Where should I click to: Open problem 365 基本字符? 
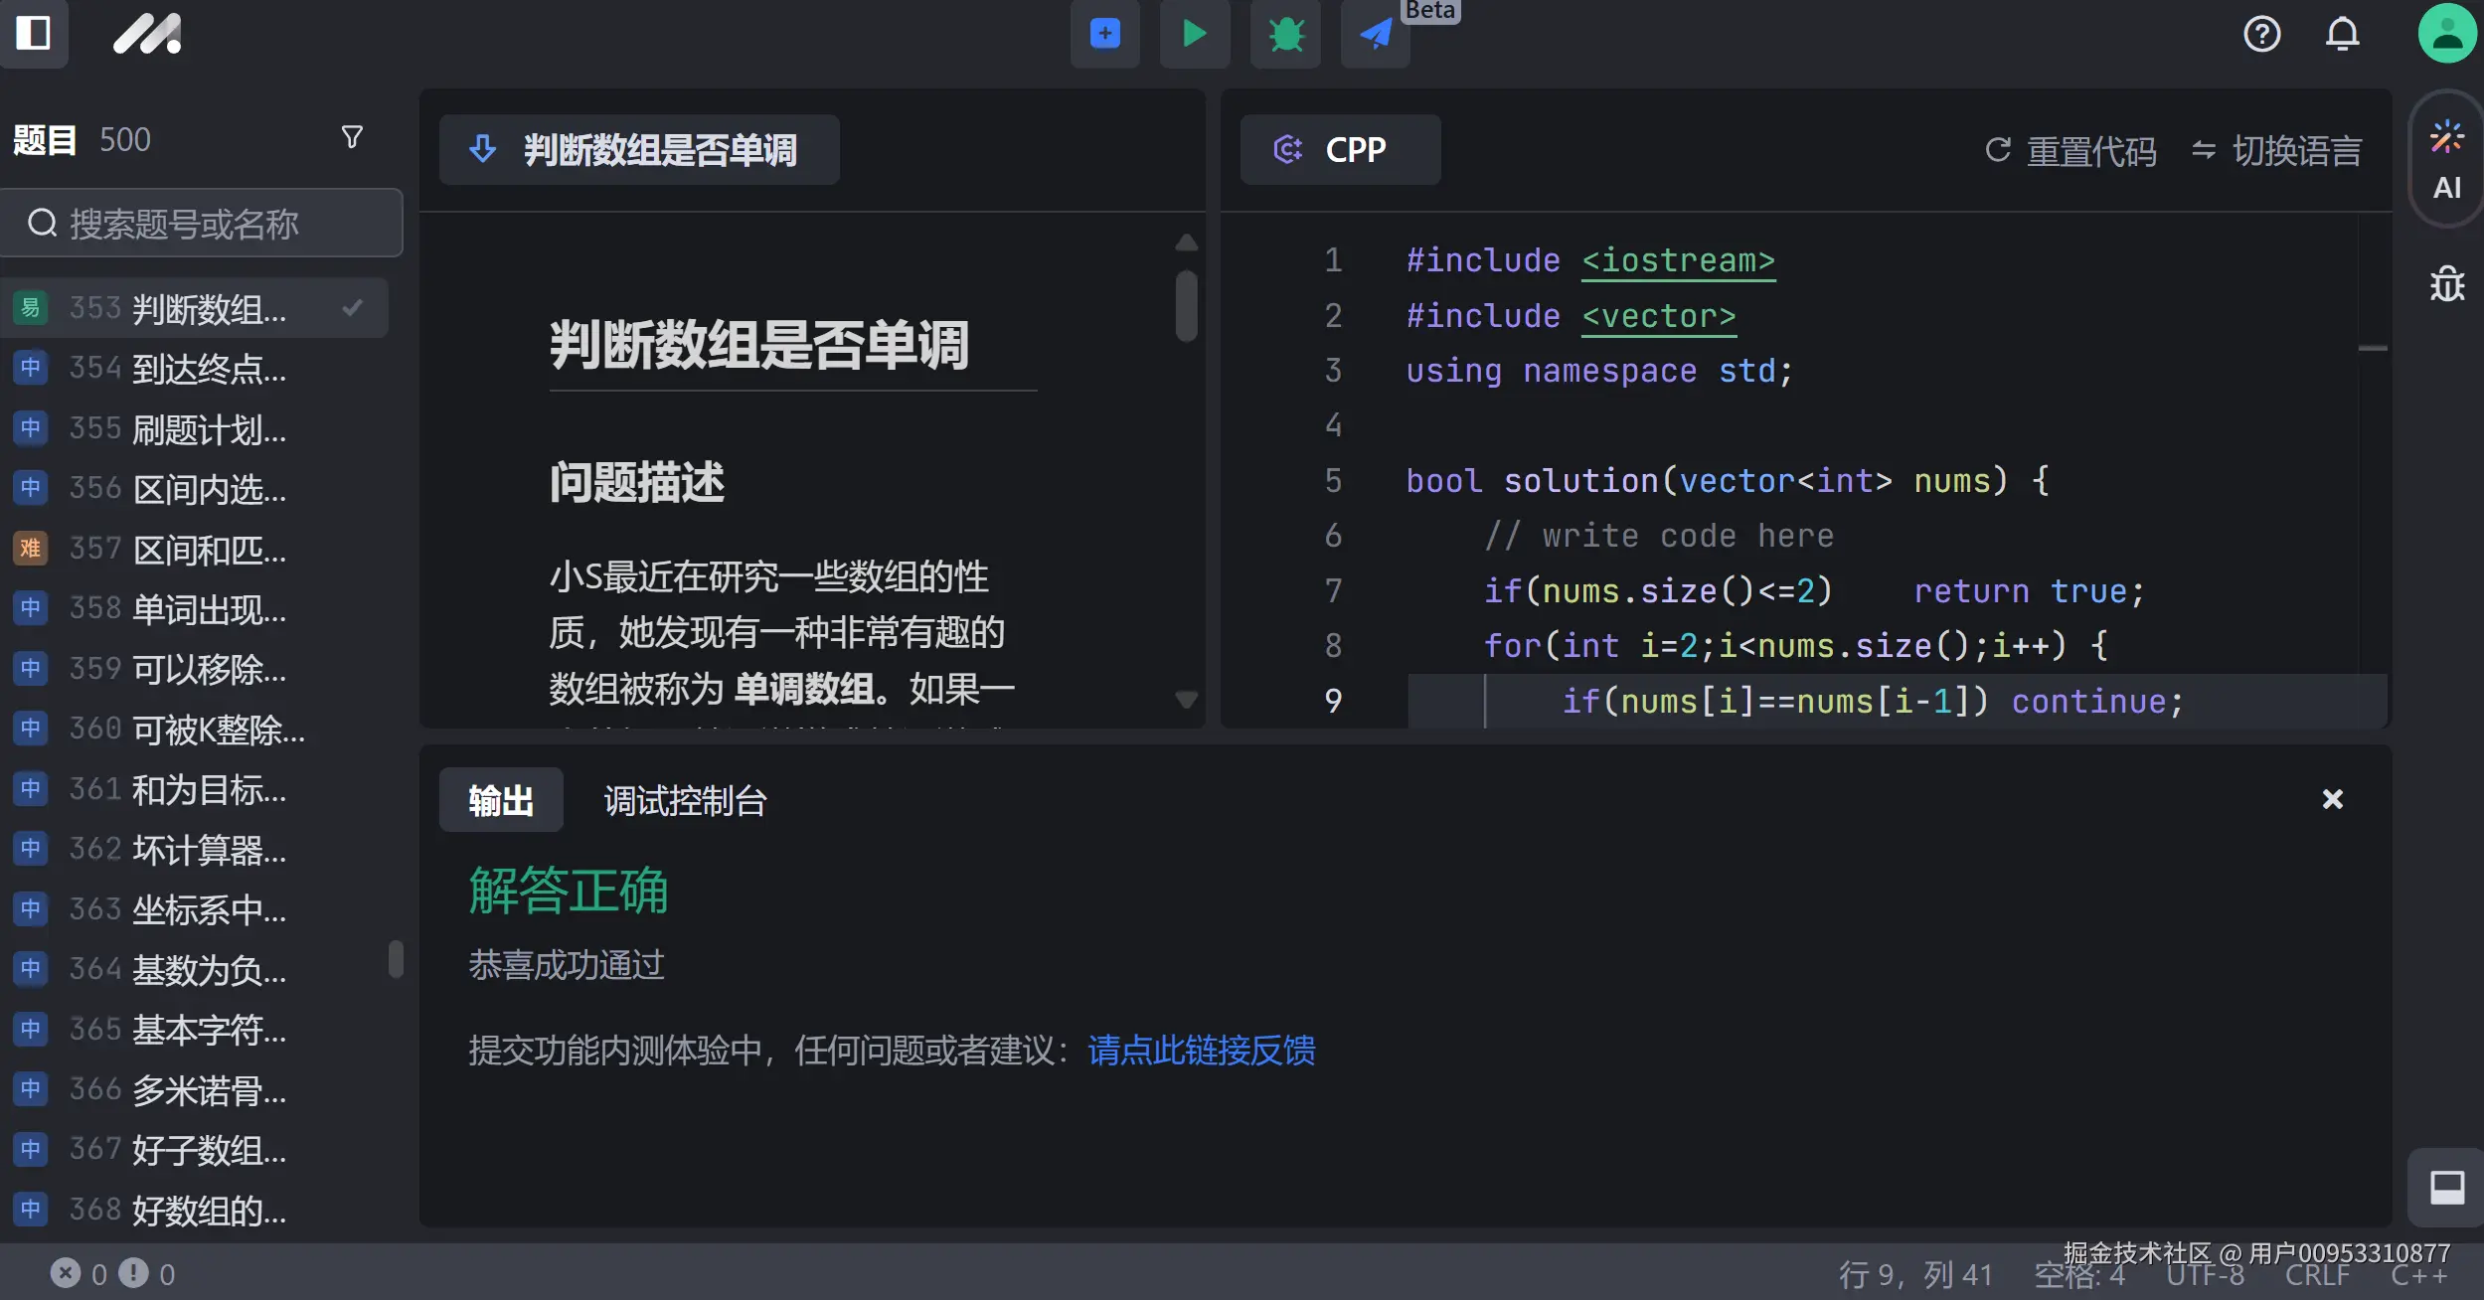[195, 1030]
